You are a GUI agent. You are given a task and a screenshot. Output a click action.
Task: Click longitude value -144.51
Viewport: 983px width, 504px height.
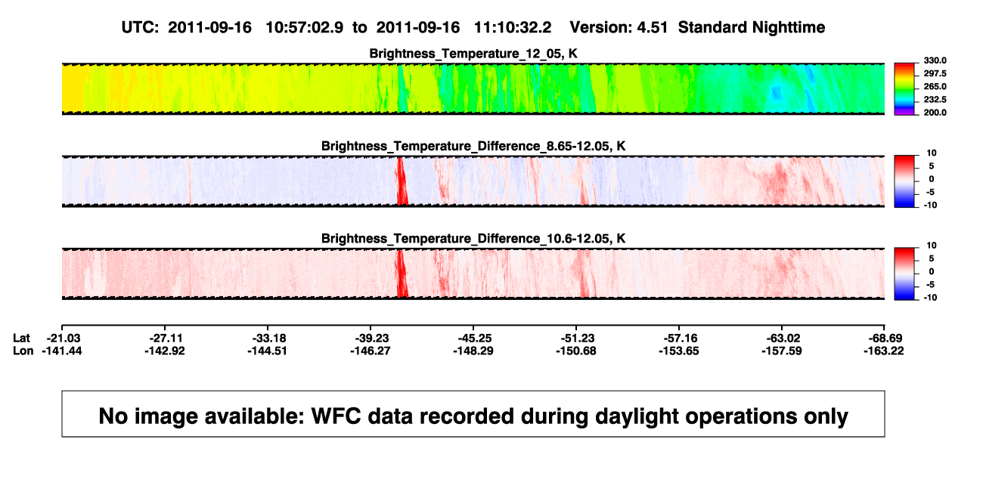click(268, 351)
